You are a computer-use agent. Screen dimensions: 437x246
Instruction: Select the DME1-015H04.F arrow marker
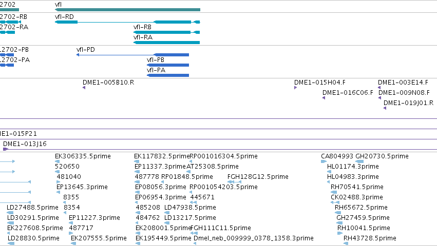[x=295, y=88]
